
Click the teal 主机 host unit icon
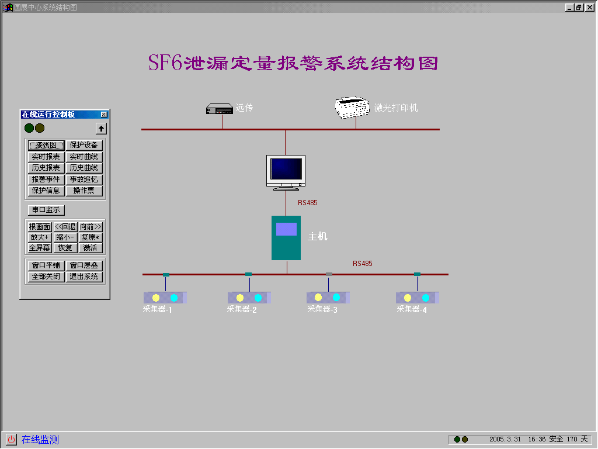(286, 238)
